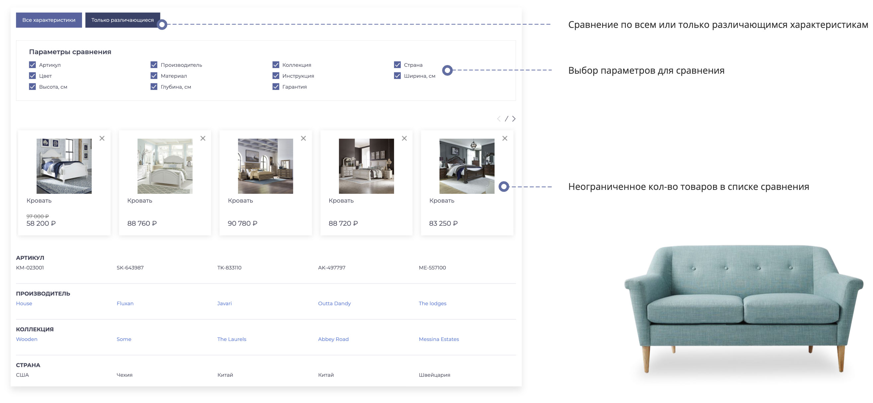Click the white bed product thumbnail
Image resolution: width=873 pixels, height=403 pixels.
(x=64, y=166)
